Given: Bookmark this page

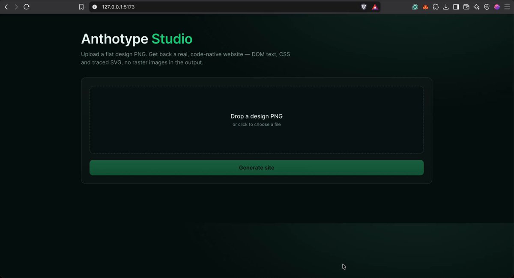Looking at the screenshot, I should tap(81, 7).
